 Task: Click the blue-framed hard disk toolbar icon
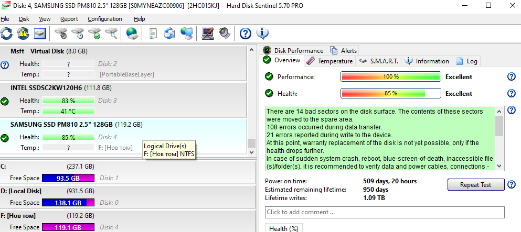39,33
